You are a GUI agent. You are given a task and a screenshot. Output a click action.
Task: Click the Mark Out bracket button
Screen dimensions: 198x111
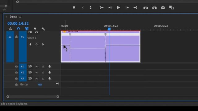[91, 7]
